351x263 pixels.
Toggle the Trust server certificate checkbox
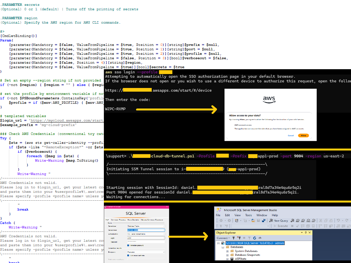(128, 256)
